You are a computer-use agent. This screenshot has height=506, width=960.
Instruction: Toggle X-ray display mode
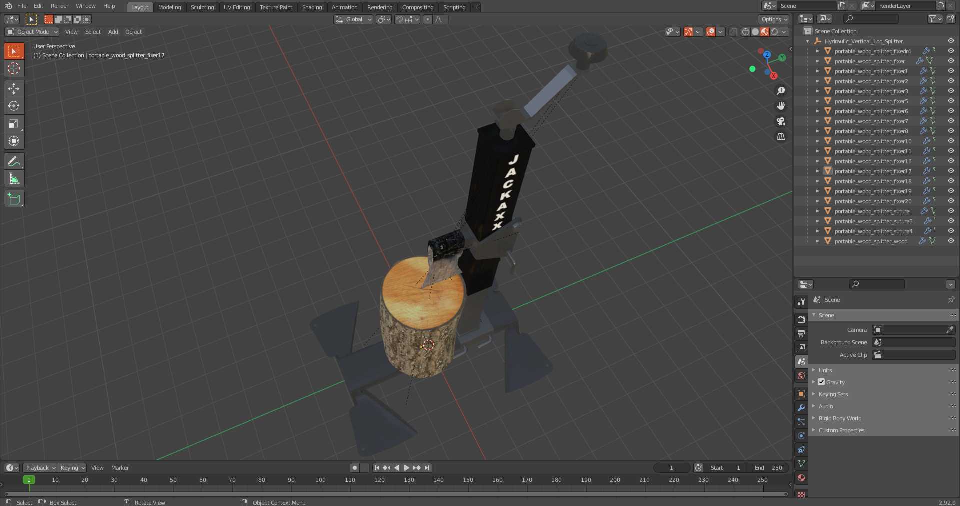pyautogui.click(x=733, y=32)
